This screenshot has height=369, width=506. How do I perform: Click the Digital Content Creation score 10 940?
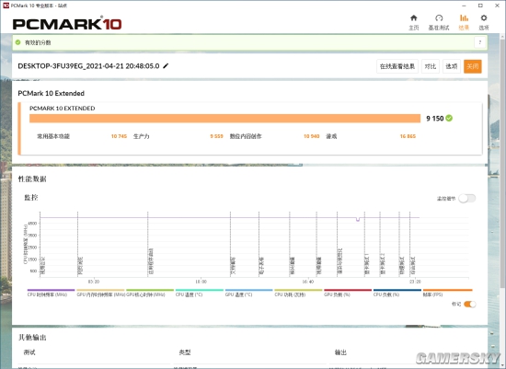coord(311,136)
